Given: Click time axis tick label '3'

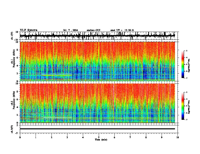Looking at the screenshot, I should click(x=67, y=137).
